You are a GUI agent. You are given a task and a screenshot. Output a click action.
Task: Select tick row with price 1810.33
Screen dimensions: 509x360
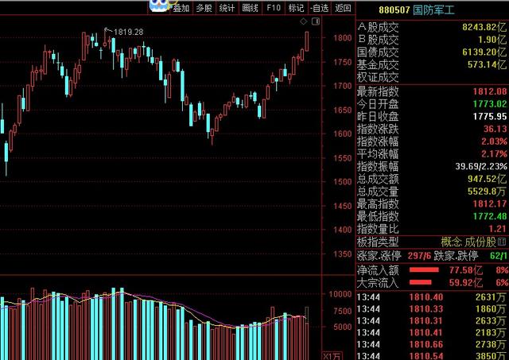(432, 309)
